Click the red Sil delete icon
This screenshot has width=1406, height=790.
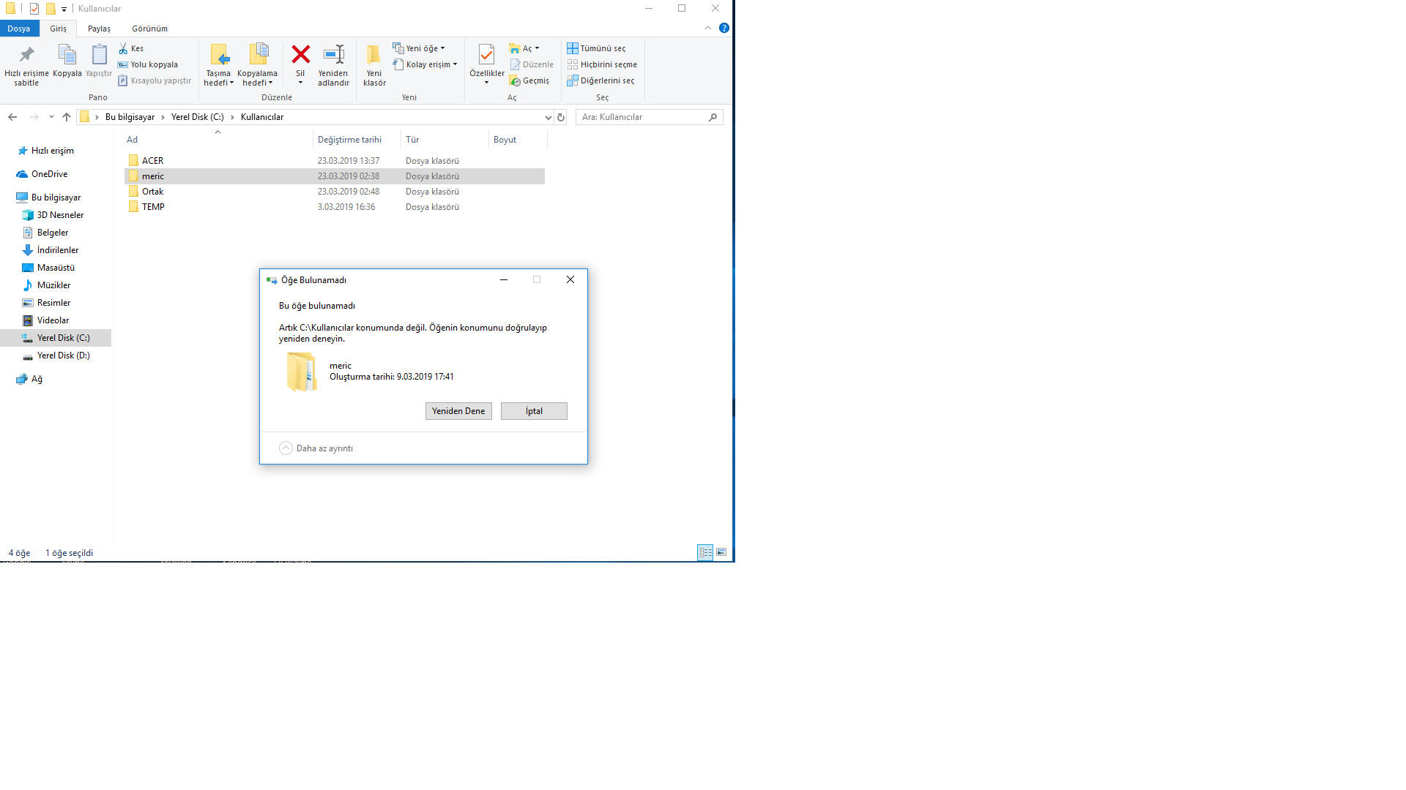click(300, 55)
